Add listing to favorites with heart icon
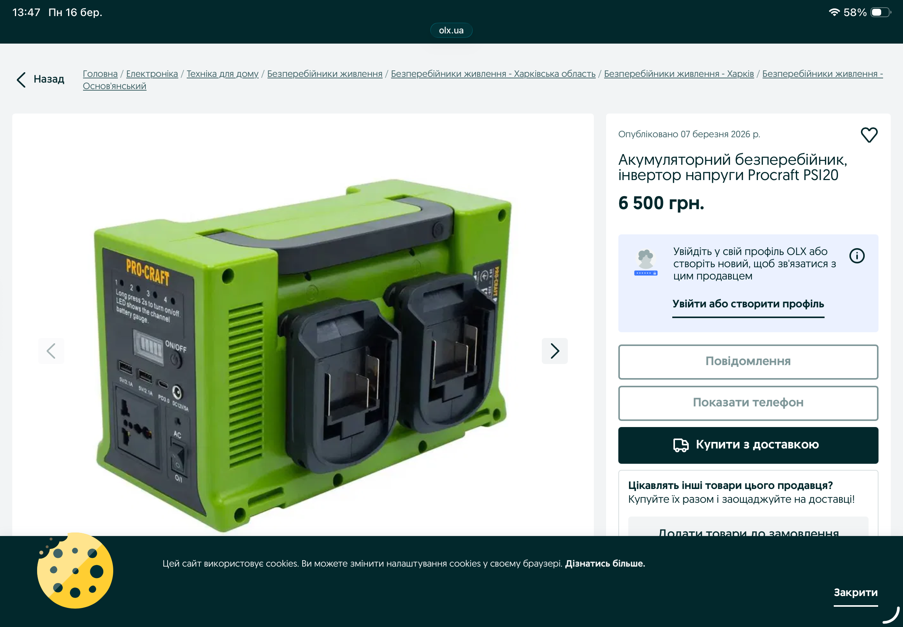The height and width of the screenshot is (627, 903). point(869,135)
